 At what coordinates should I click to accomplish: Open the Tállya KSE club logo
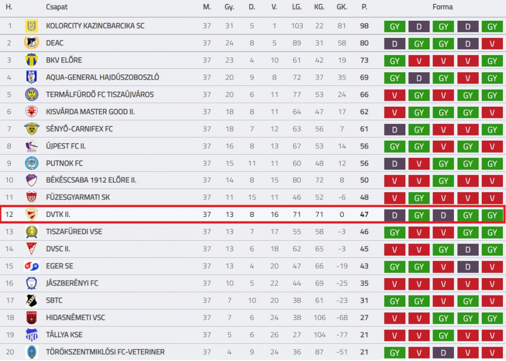tap(31, 335)
